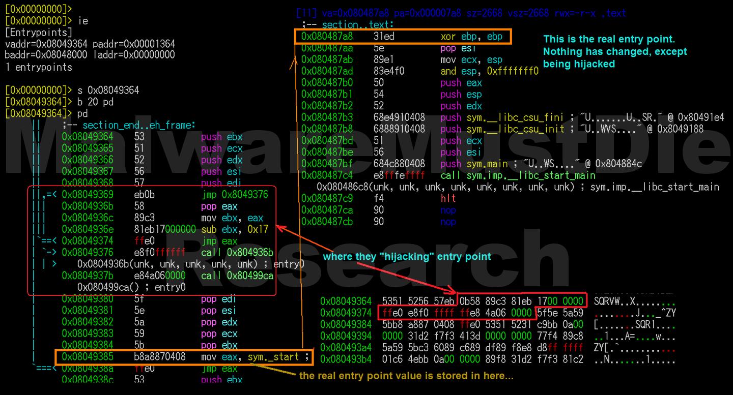Click hexdump row address 0x080493a4

point(346,348)
